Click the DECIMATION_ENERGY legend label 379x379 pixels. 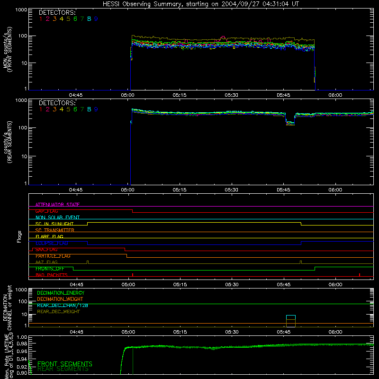click(x=61, y=293)
